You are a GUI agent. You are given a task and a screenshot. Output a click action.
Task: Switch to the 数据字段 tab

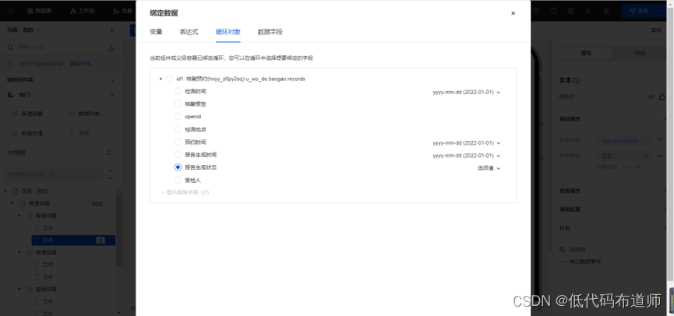tap(270, 32)
